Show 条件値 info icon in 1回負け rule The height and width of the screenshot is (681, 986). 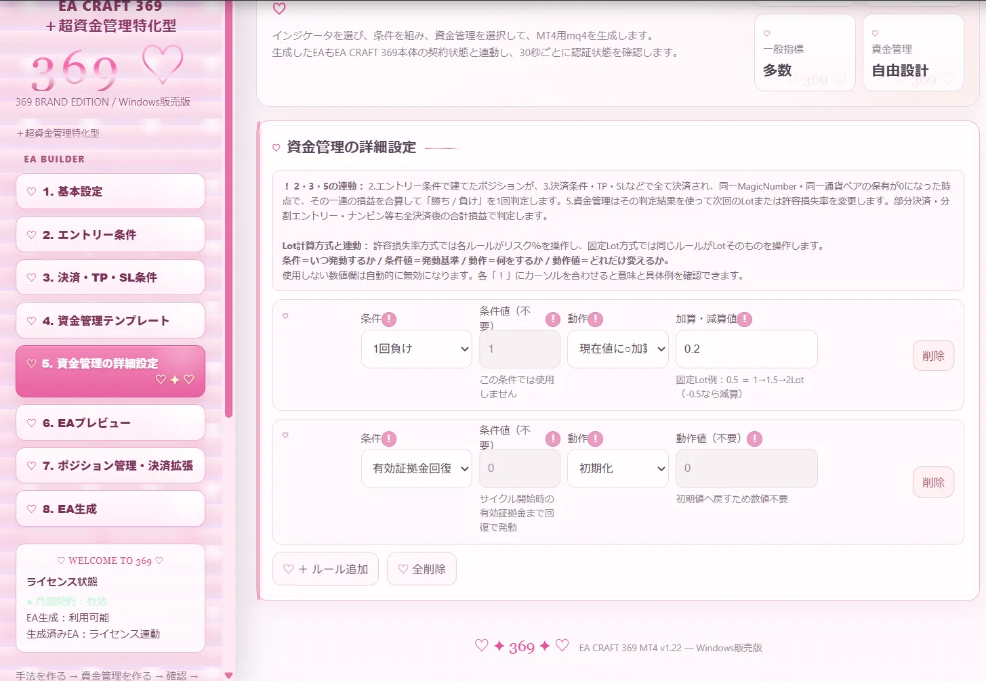click(553, 320)
